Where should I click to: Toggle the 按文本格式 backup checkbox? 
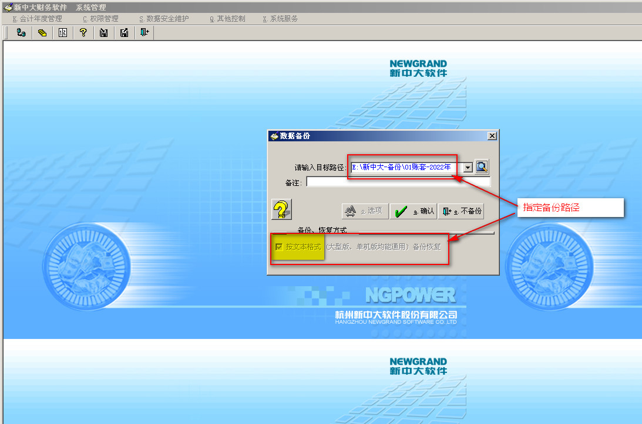coord(279,247)
